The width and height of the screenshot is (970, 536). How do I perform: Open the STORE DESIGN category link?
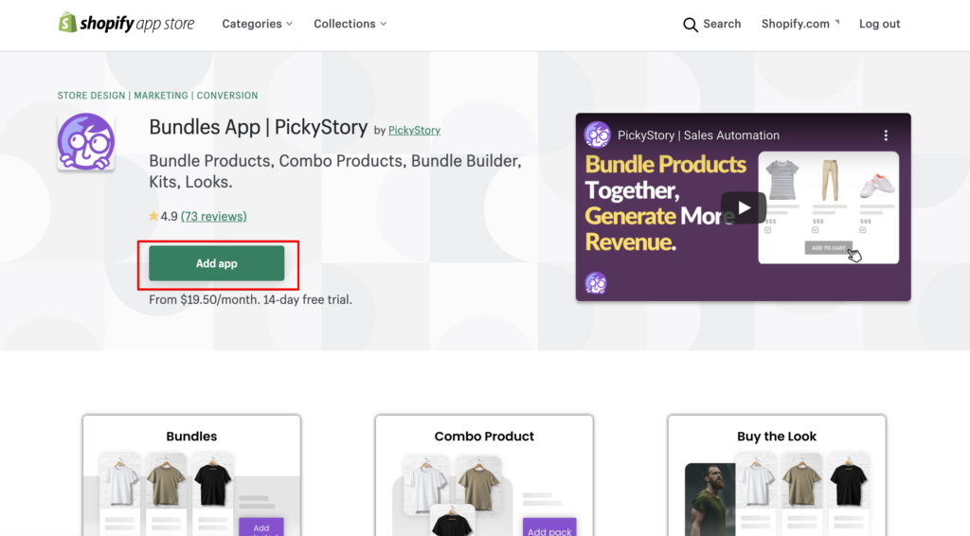pyautogui.click(x=91, y=96)
